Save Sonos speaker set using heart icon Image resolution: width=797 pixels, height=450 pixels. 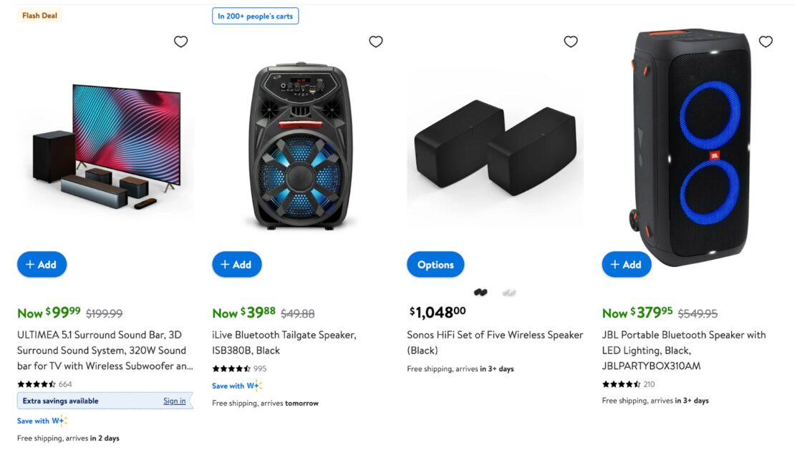(571, 41)
